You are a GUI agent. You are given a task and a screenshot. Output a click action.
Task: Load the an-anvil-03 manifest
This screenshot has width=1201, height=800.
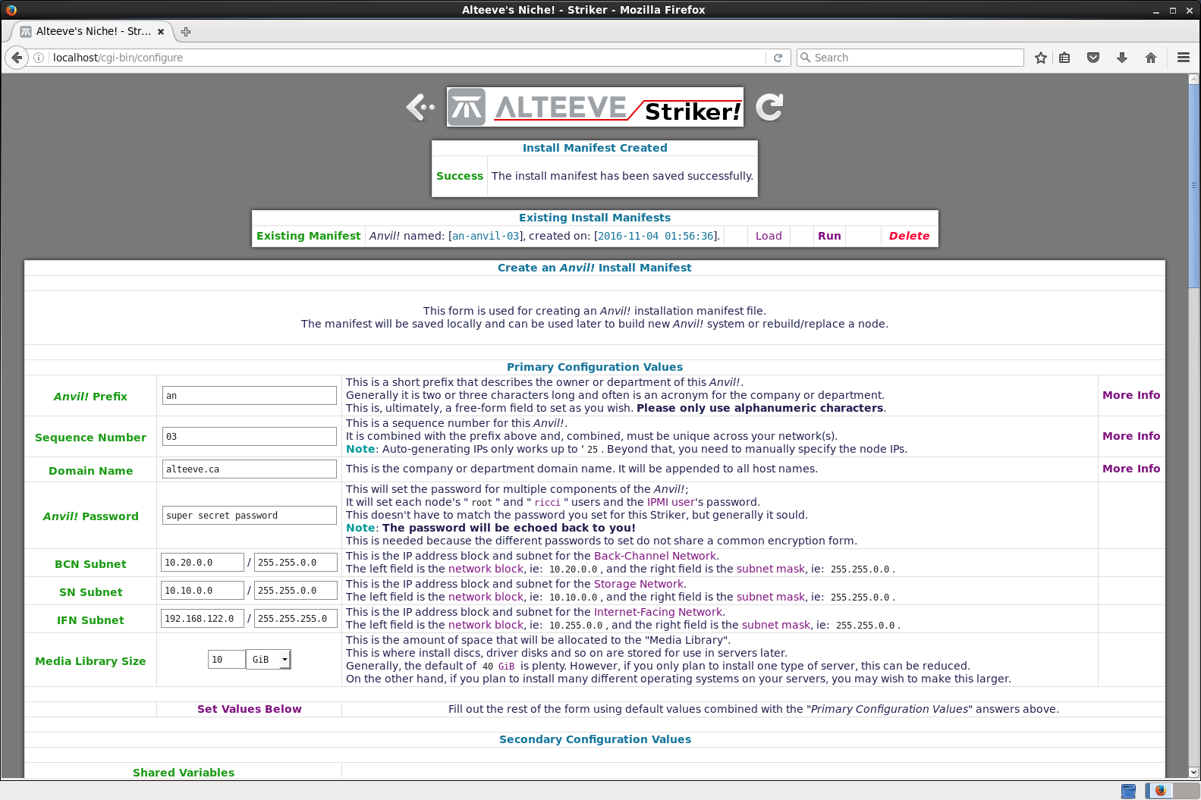769,236
